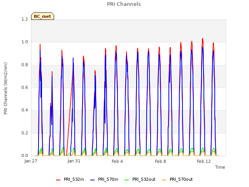Toggle PRI_570out series in legend
249x187 pixels.
click(x=177, y=179)
